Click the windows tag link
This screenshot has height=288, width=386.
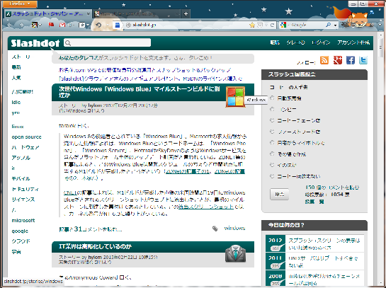click(x=234, y=229)
